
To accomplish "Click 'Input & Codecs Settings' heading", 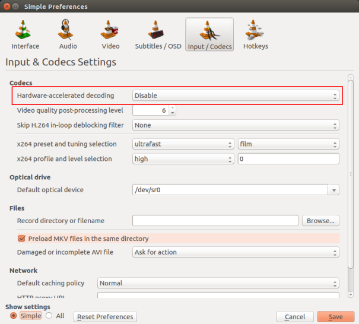I will tap(61, 62).
